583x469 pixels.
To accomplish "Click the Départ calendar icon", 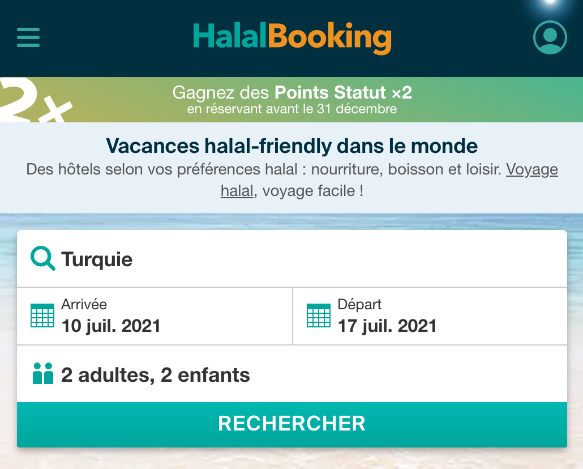I will (x=319, y=315).
